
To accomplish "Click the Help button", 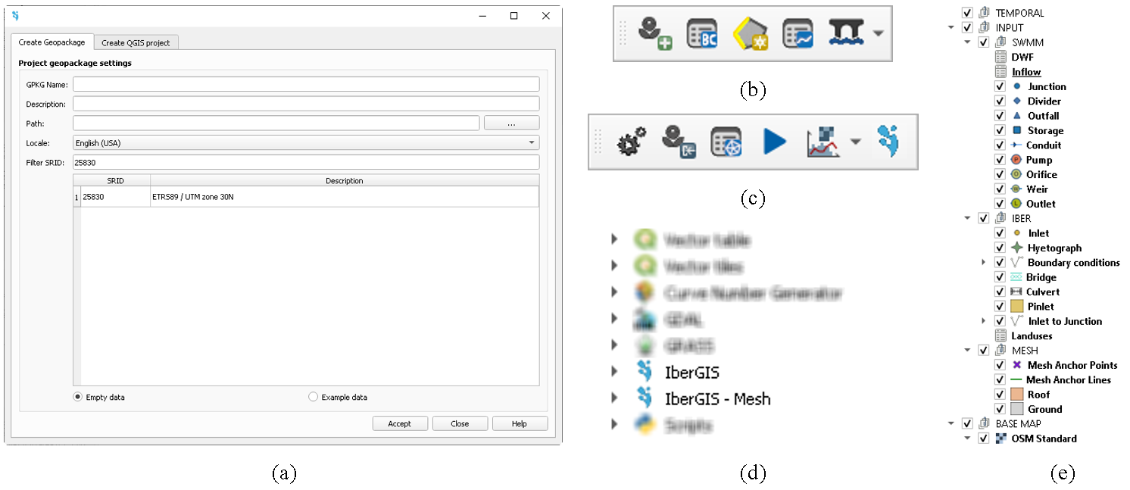I will click(x=519, y=424).
